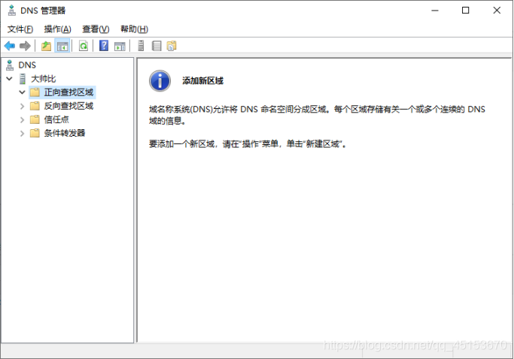
Task: Open the 帮助(H) menu
Action: [x=135, y=29]
